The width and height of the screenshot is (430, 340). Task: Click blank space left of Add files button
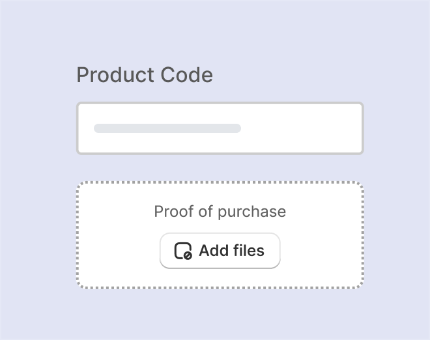121,251
